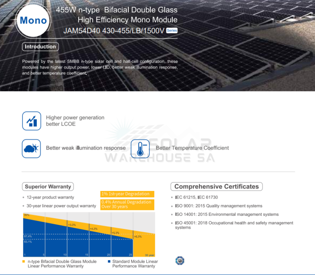The height and width of the screenshot is (275, 315).
Task: Click the '30 year' axis label
Action: tap(150, 255)
